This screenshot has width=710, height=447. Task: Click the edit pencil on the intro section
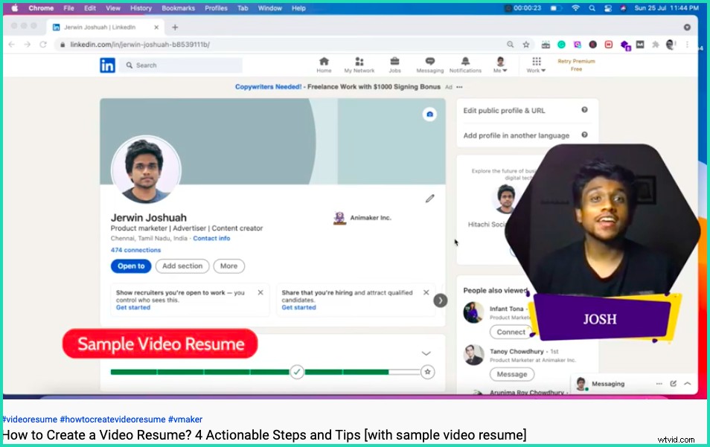coord(429,199)
